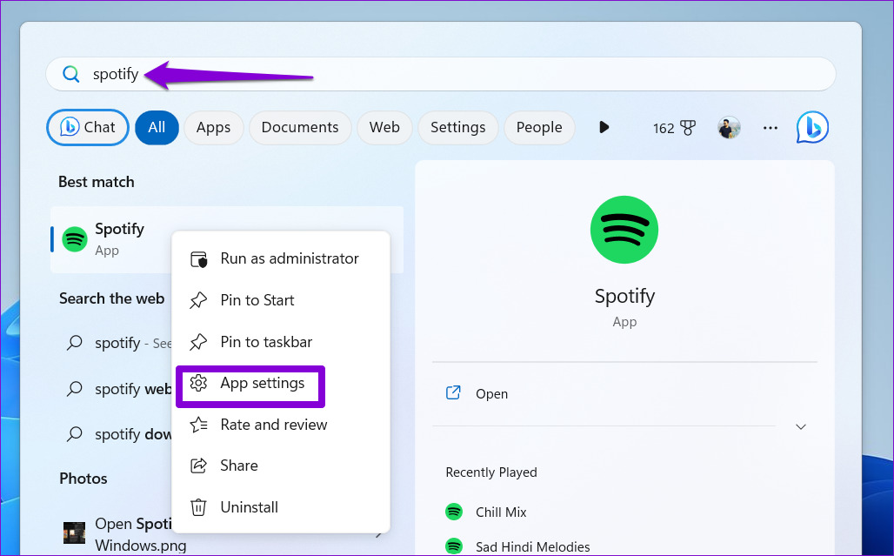Screen dimensions: 894x556
Task: Click the Bing Chat icon at top right
Action: point(812,127)
